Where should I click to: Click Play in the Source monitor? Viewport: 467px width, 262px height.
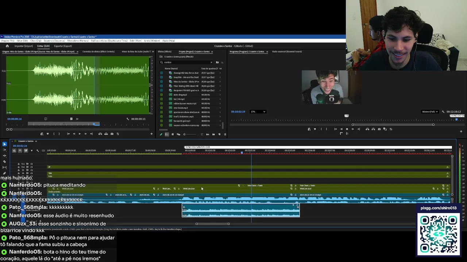(80, 134)
